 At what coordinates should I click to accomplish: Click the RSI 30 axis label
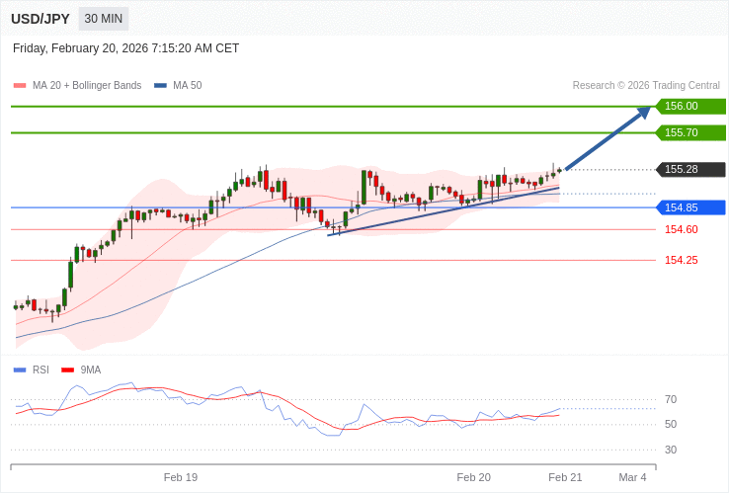tap(671, 450)
